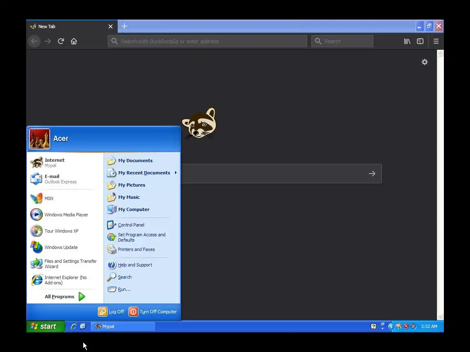Open My Documents folder
Image resolution: width=470 pixels, height=352 pixels.
[142, 161]
